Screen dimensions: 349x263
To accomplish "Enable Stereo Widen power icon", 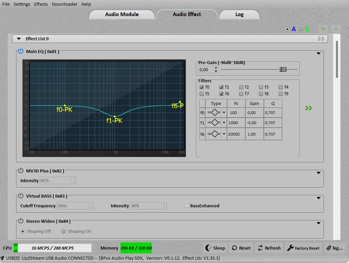I will 21,221.
